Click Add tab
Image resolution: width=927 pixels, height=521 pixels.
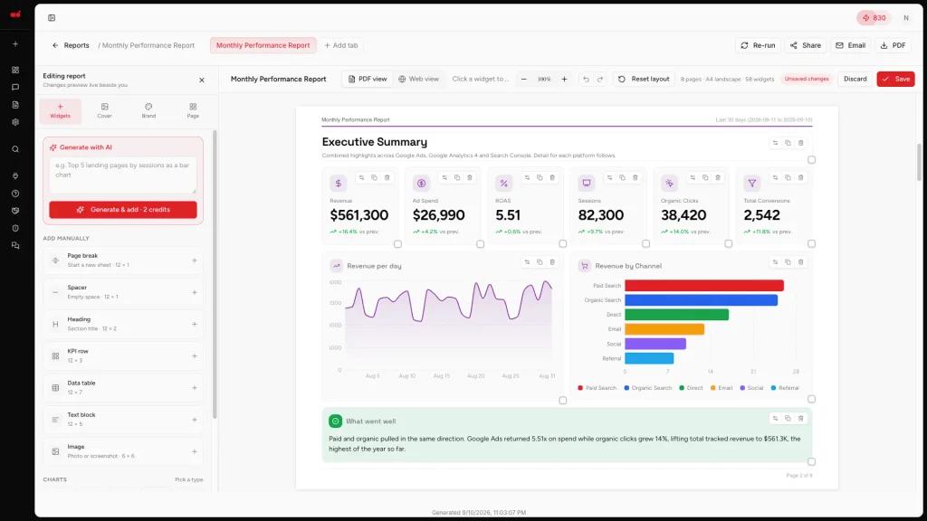click(341, 45)
